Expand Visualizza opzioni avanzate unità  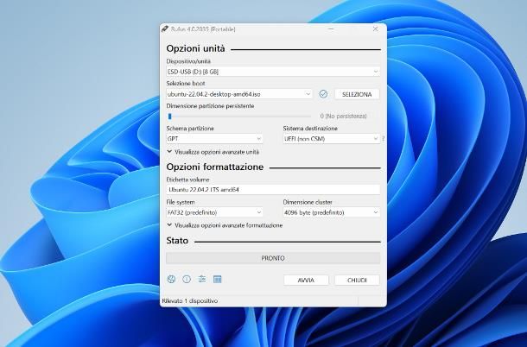click(x=213, y=152)
